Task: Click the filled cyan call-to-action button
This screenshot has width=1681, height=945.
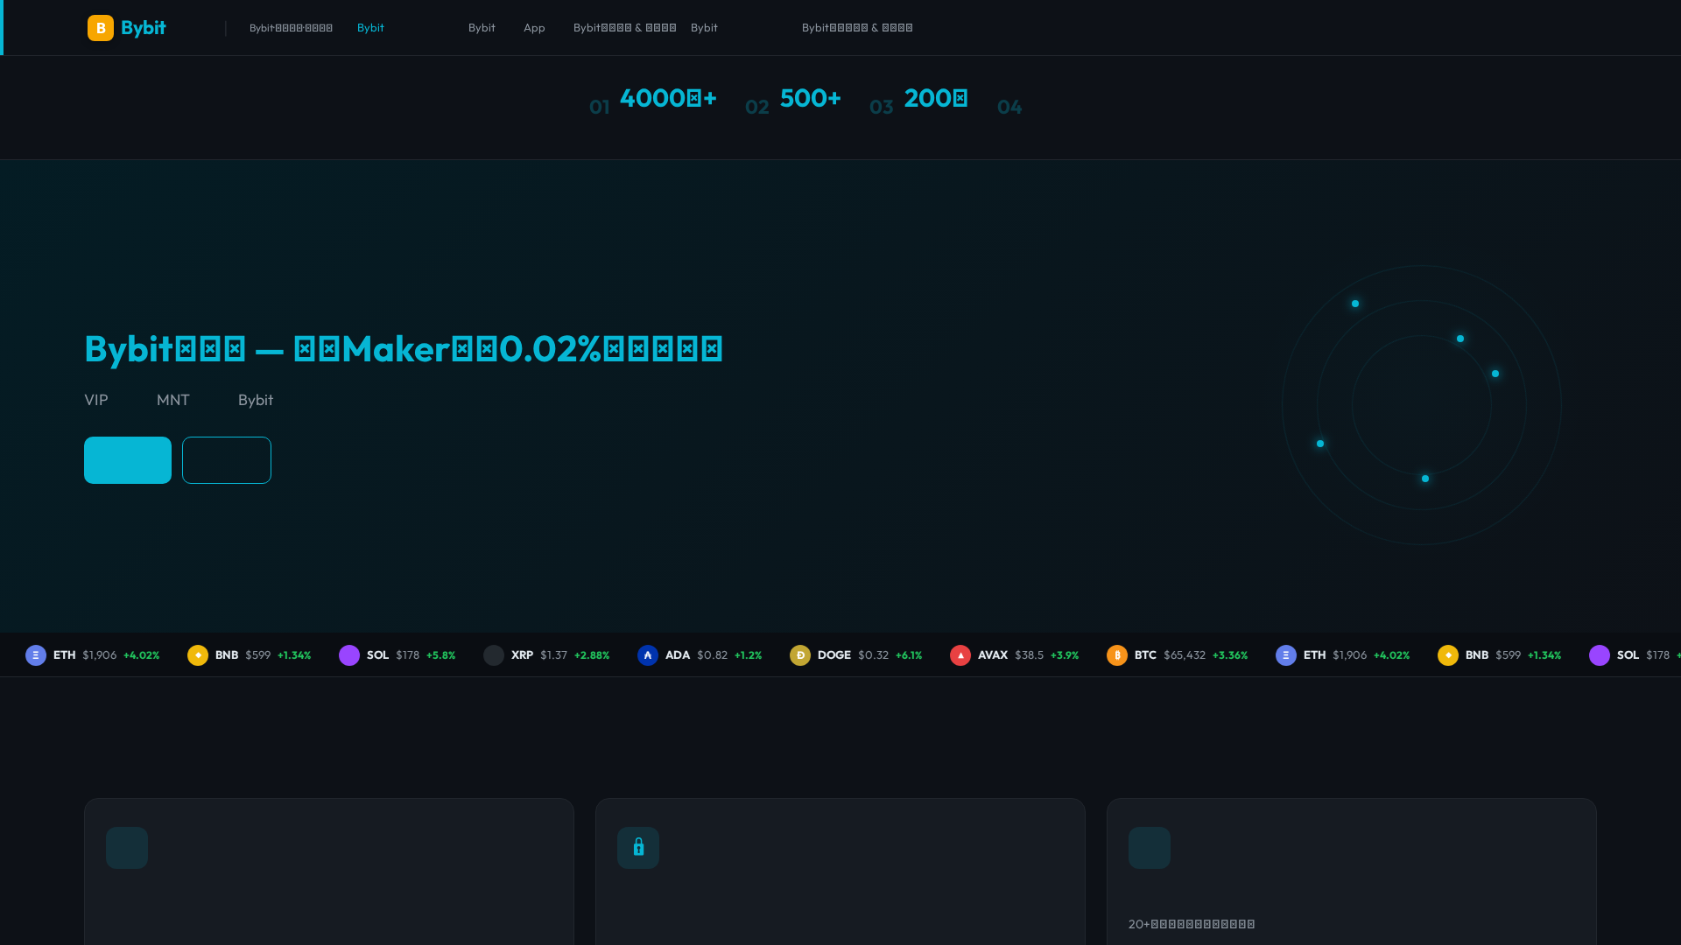Action: pyautogui.click(x=127, y=459)
